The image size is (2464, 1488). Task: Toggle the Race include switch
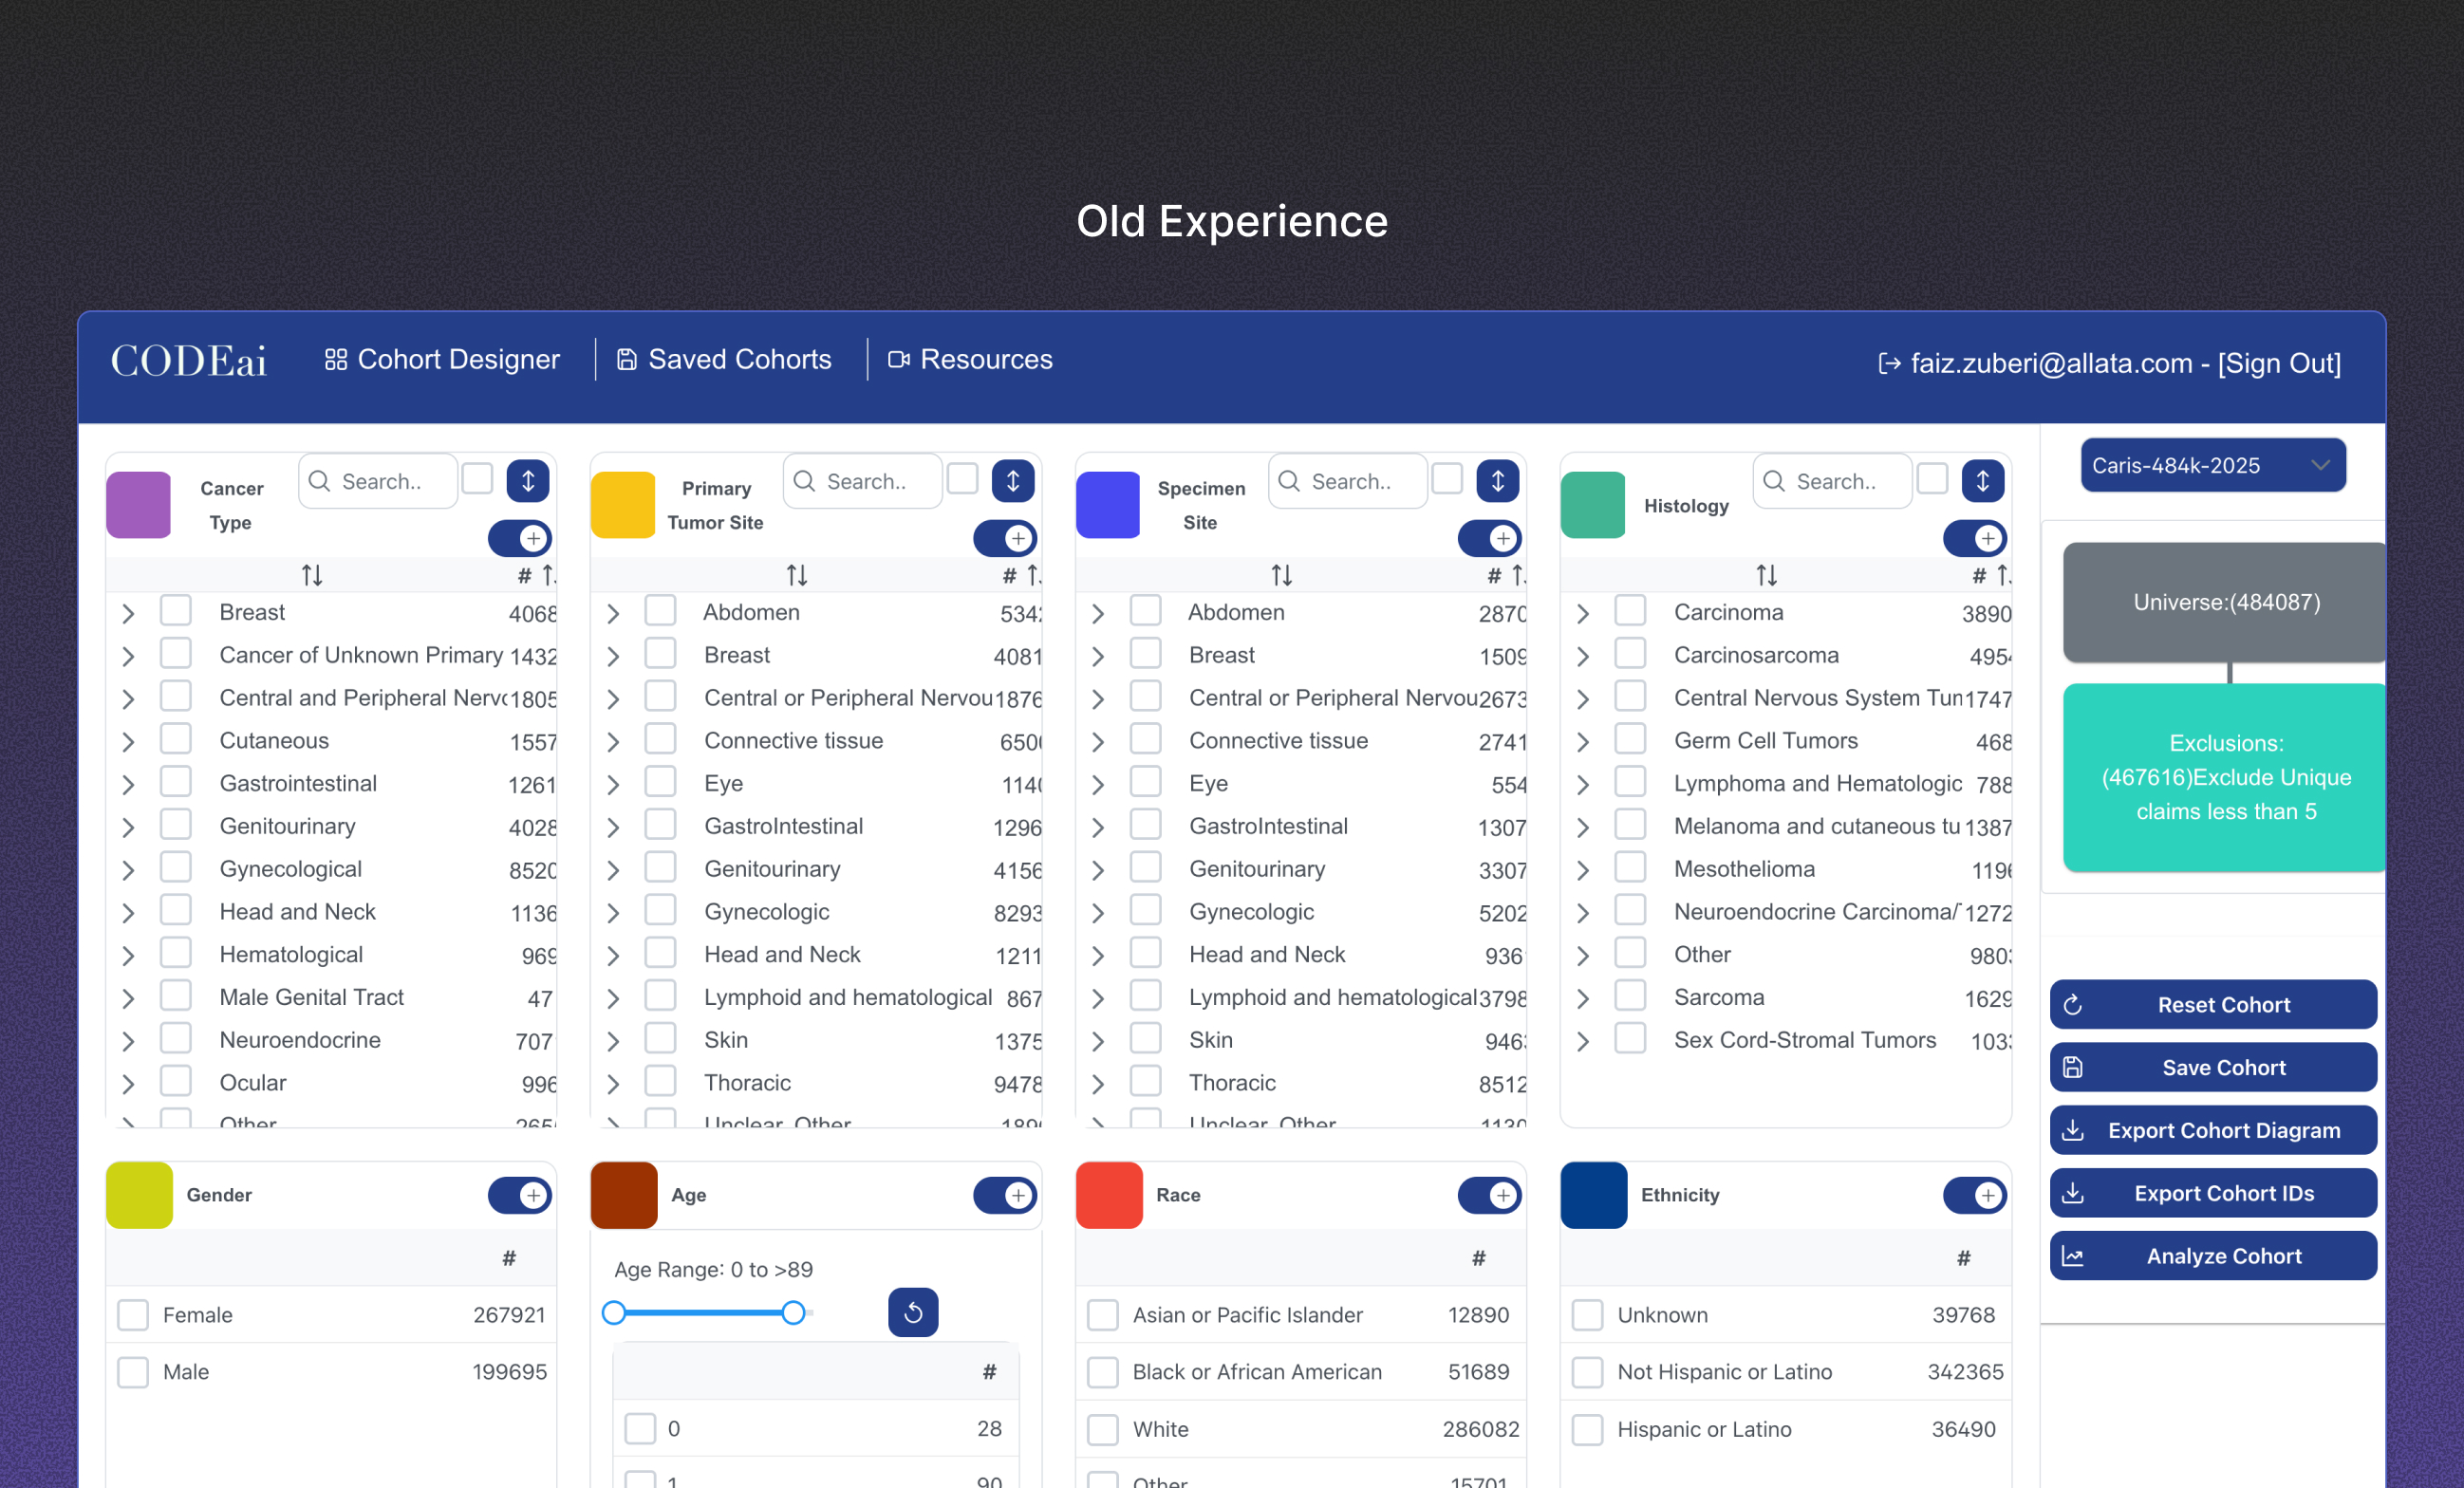click(1490, 1195)
